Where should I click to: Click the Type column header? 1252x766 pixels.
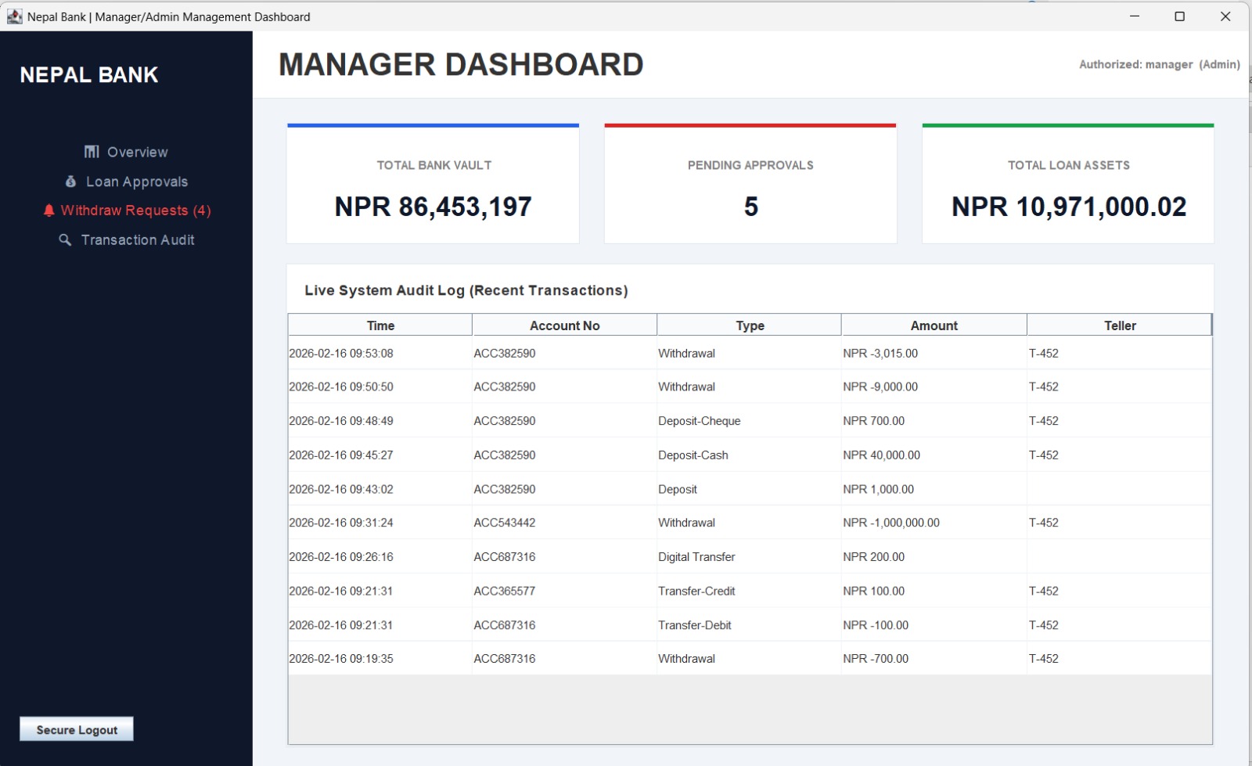750,325
